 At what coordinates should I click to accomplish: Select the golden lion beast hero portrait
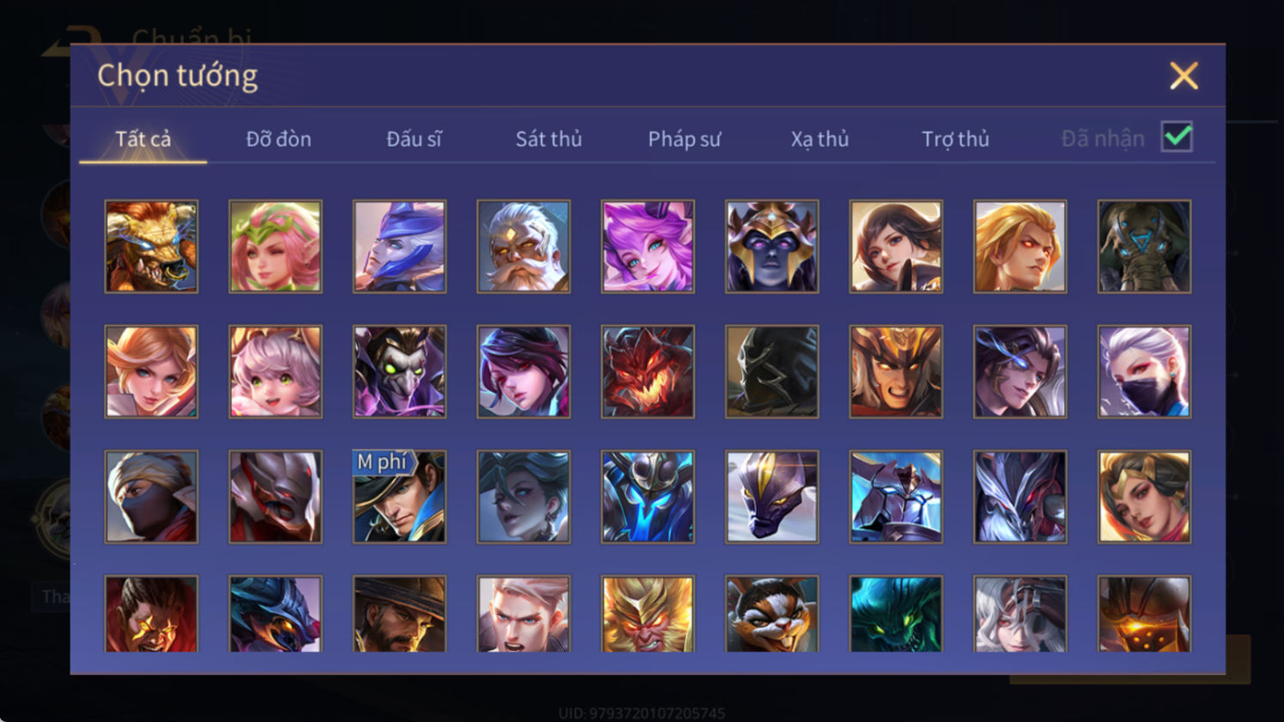[x=151, y=247]
